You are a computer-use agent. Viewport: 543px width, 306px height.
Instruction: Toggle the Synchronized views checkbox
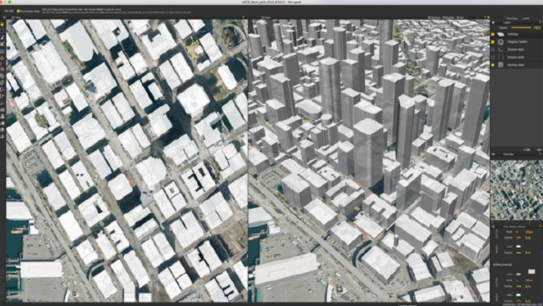click(18, 11)
